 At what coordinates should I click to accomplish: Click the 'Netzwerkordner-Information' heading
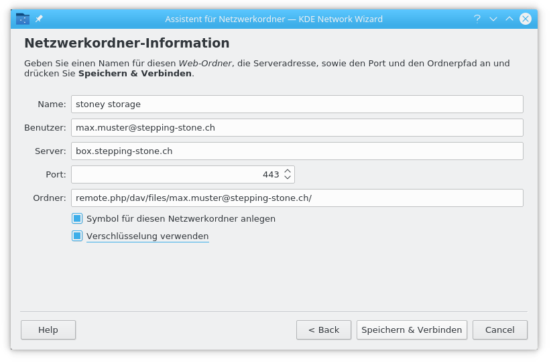[x=127, y=43]
